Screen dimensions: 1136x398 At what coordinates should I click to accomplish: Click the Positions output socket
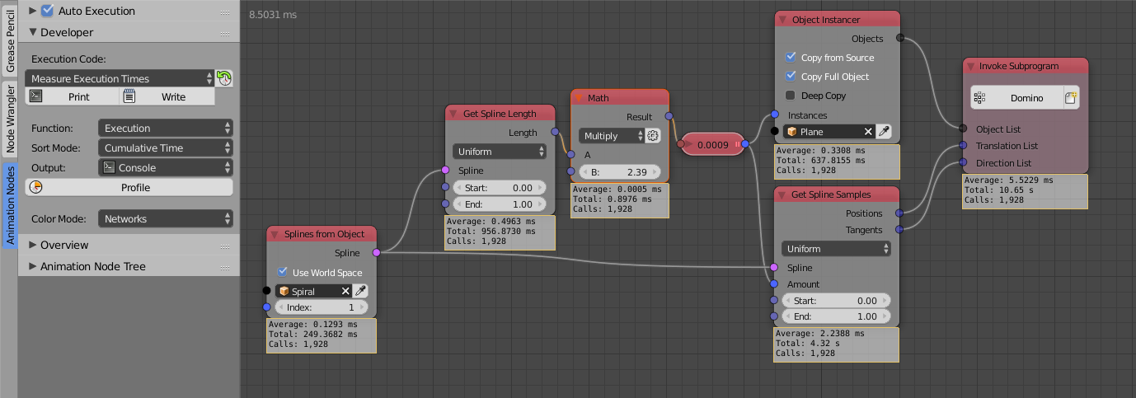pos(899,213)
